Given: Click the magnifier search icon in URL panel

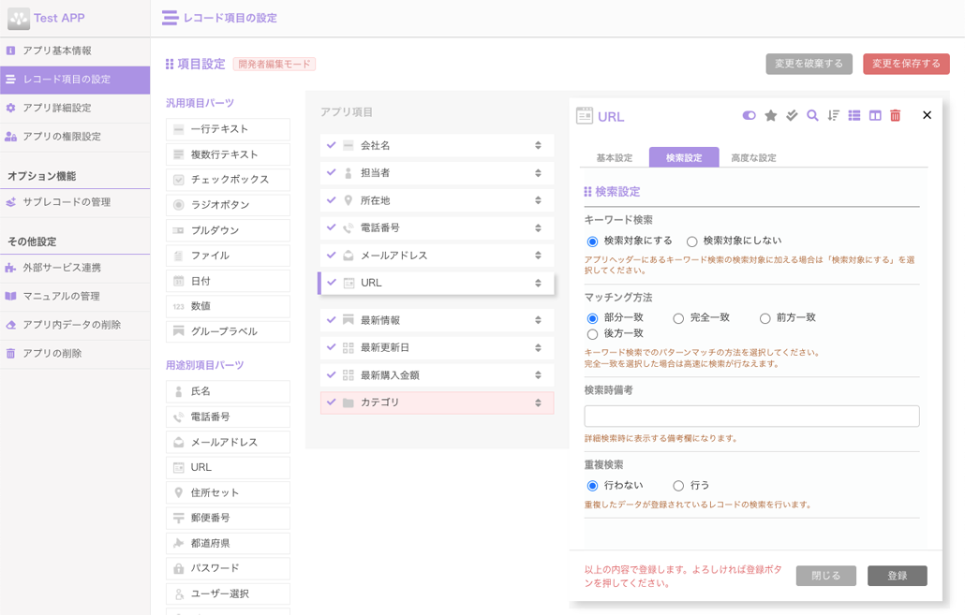Looking at the screenshot, I should (812, 116).
